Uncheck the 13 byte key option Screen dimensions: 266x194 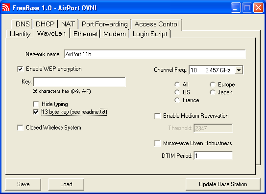[36, 112]
